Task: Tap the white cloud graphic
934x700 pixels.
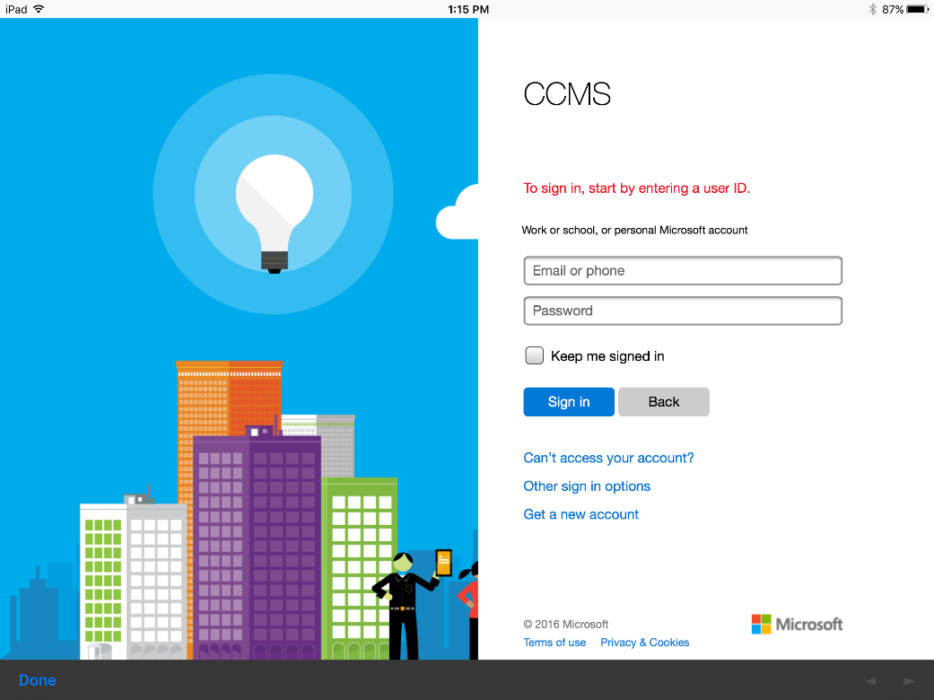Action: click(x=458, y=216)
